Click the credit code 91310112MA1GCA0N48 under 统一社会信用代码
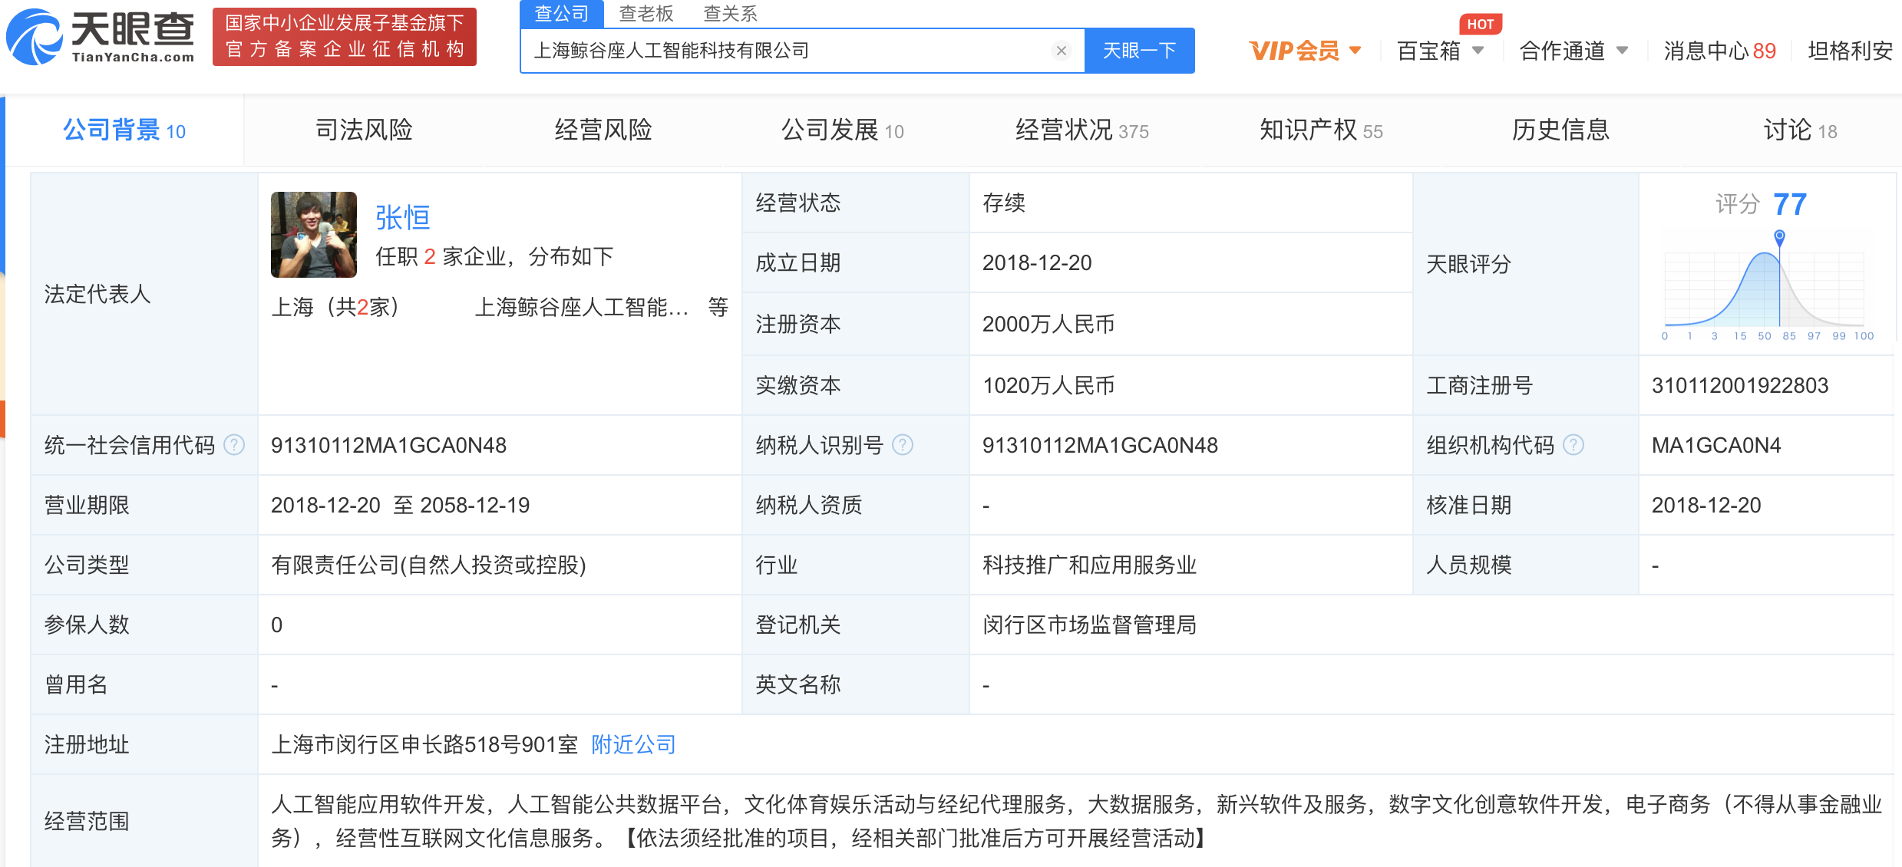The width and height of the screenshot is (1902, 867). pos(388,445)
